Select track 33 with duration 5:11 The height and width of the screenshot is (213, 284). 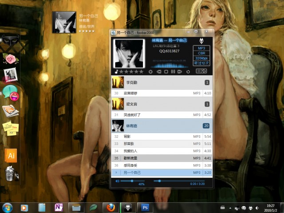162,144
